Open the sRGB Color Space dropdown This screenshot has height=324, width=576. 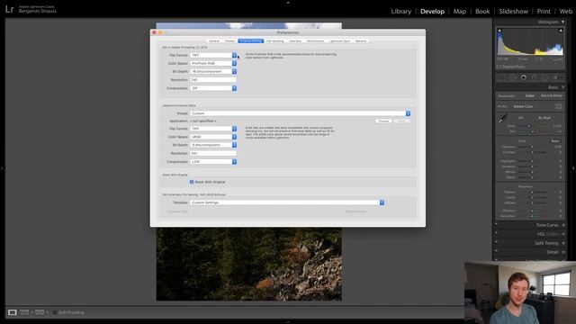tap(213, 137)
